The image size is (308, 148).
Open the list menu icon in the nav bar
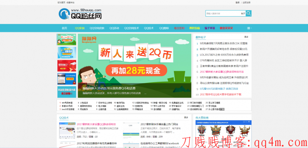(249, 28)
